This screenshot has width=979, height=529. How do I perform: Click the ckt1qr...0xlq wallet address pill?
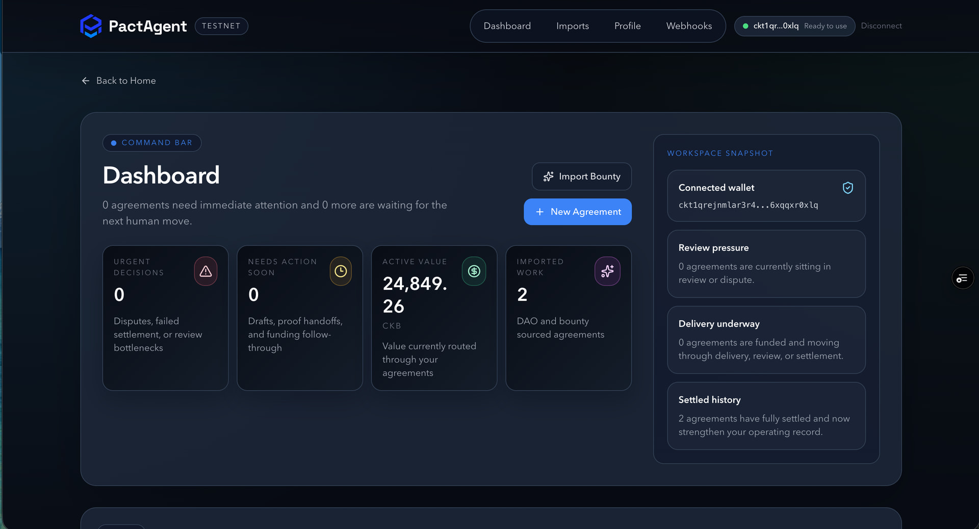(794, 26)
